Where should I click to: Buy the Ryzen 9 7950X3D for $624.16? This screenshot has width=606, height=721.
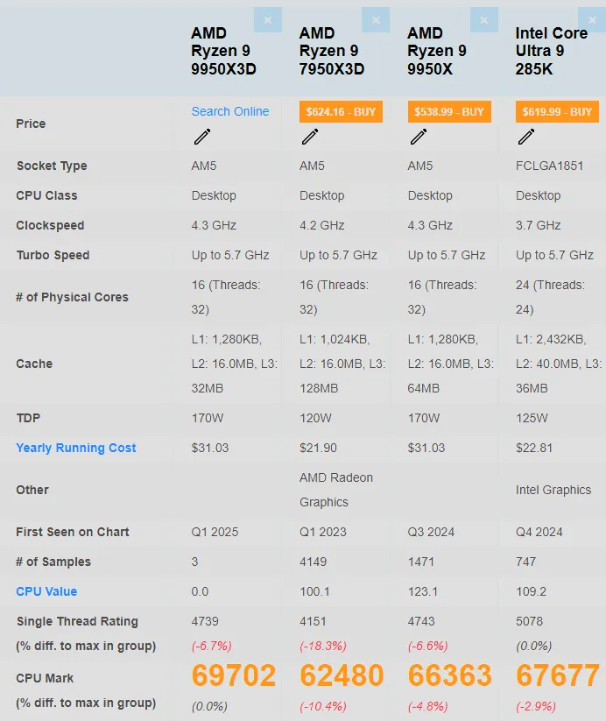(x=340, y=111)
